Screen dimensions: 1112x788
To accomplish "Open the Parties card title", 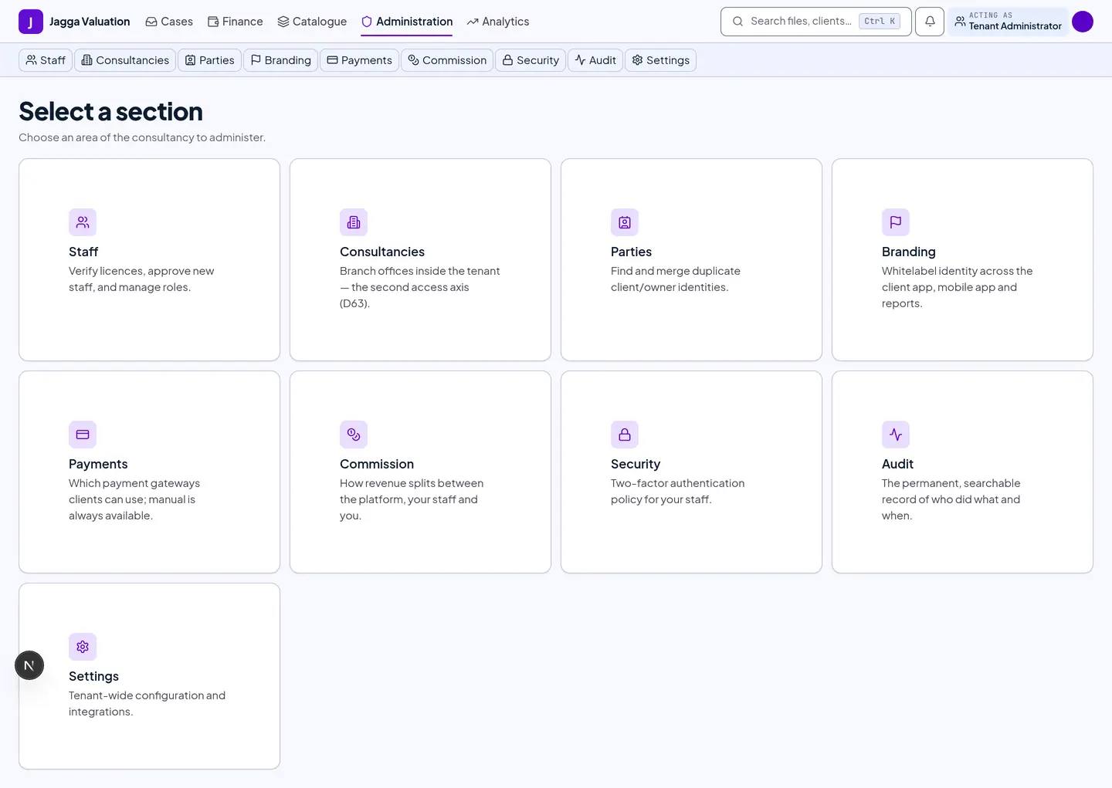I will [631, 252].
